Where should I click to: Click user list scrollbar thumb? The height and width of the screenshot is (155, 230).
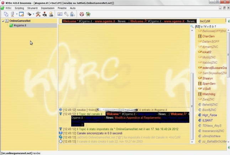pyautogui.click(x=228, y=55)
